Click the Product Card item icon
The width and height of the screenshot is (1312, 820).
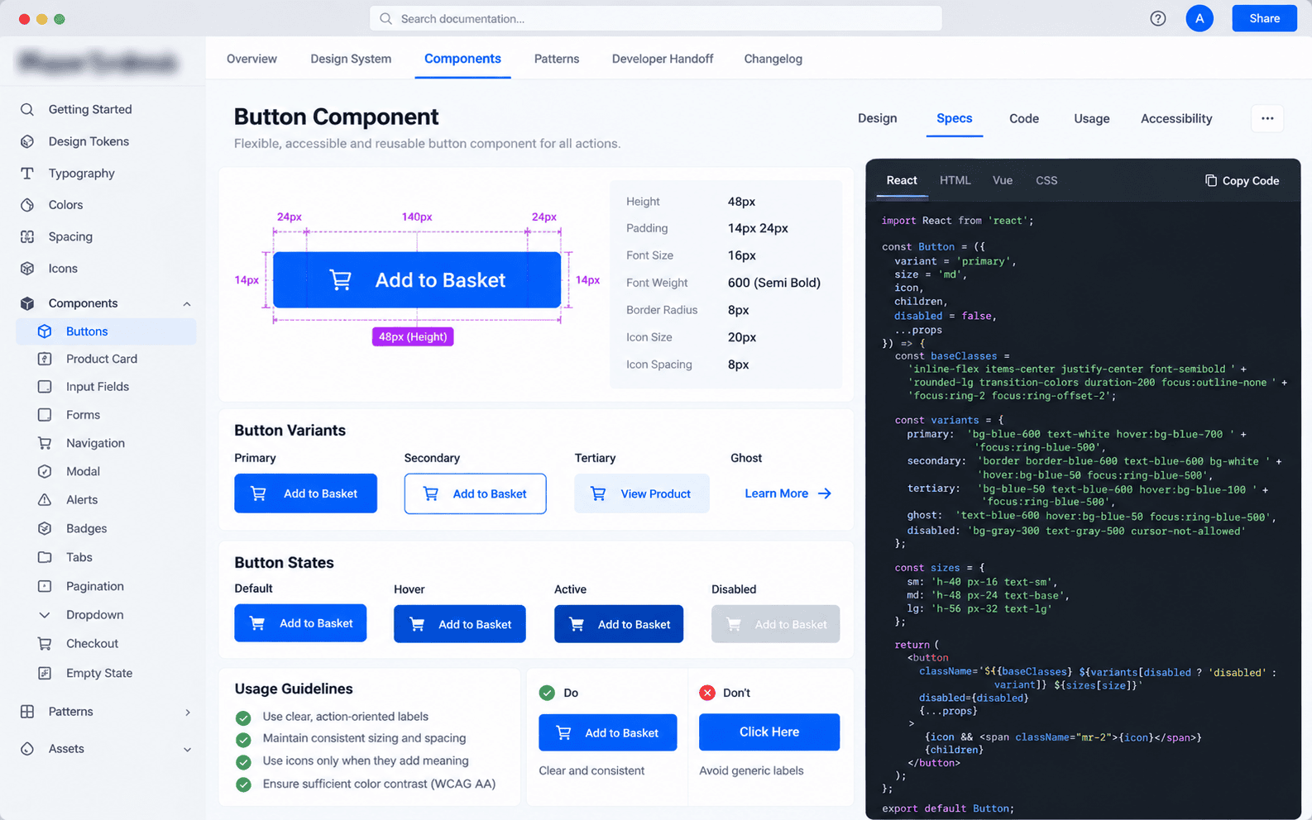coord(45,359)
